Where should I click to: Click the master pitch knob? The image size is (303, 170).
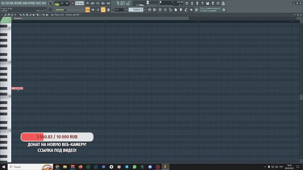click(50, 9)
